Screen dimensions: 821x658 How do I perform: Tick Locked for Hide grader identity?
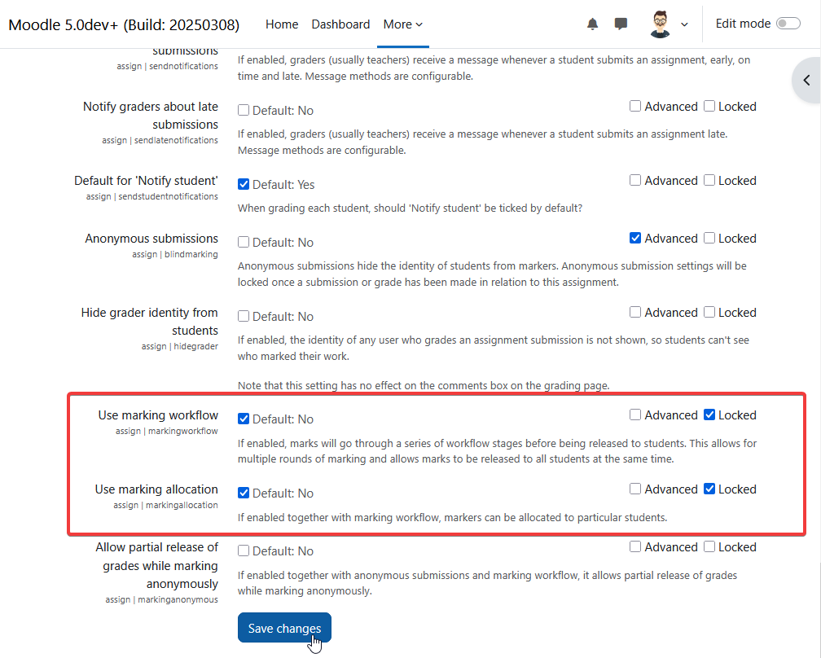tap(709, 312)
